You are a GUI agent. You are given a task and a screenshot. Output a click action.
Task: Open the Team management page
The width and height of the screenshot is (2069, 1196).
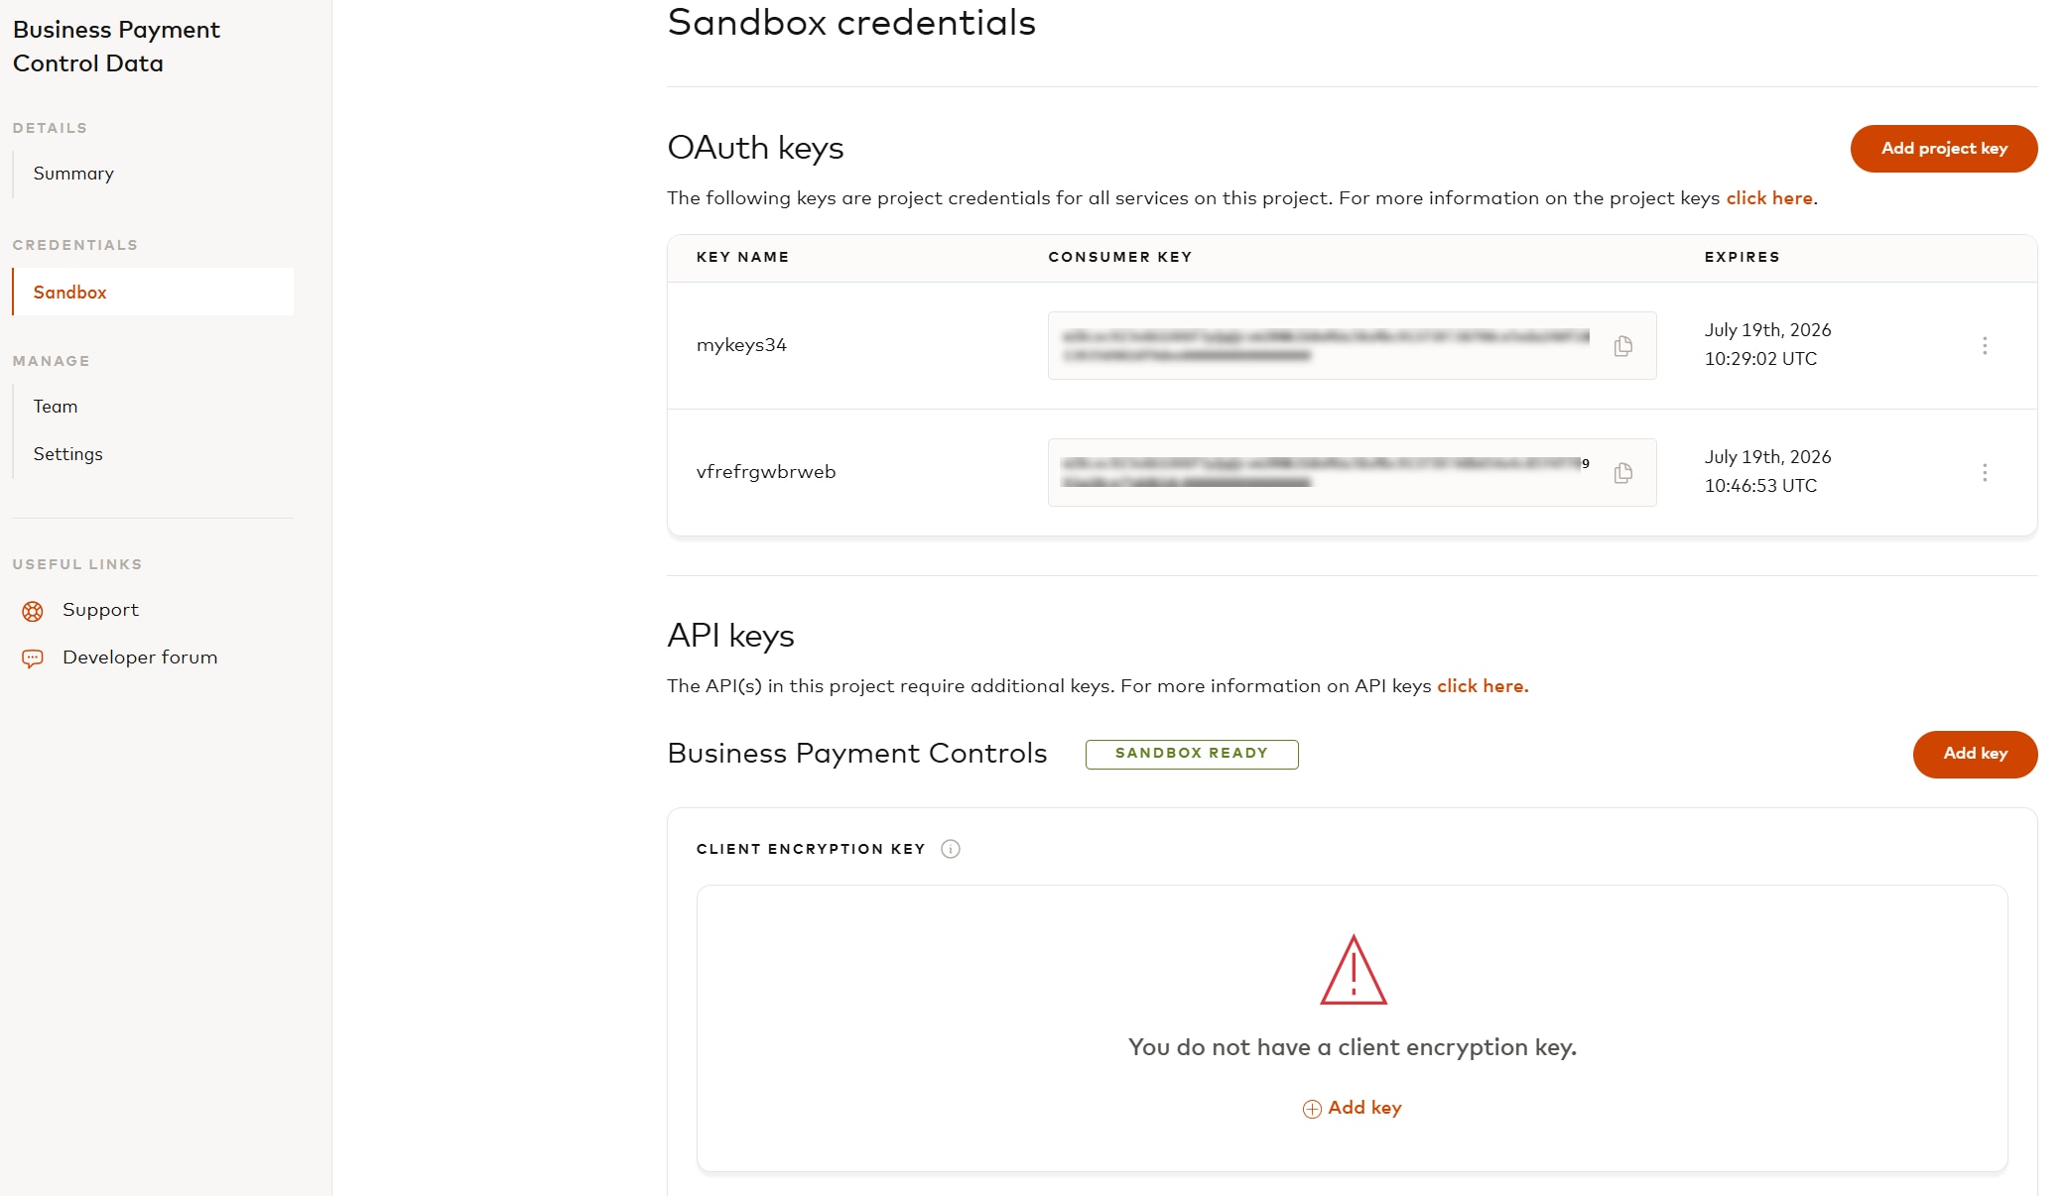point(55,406)
